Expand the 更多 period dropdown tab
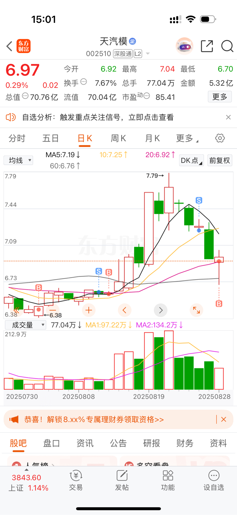This screenshot has width=237, height=515. tap(187, 138)
